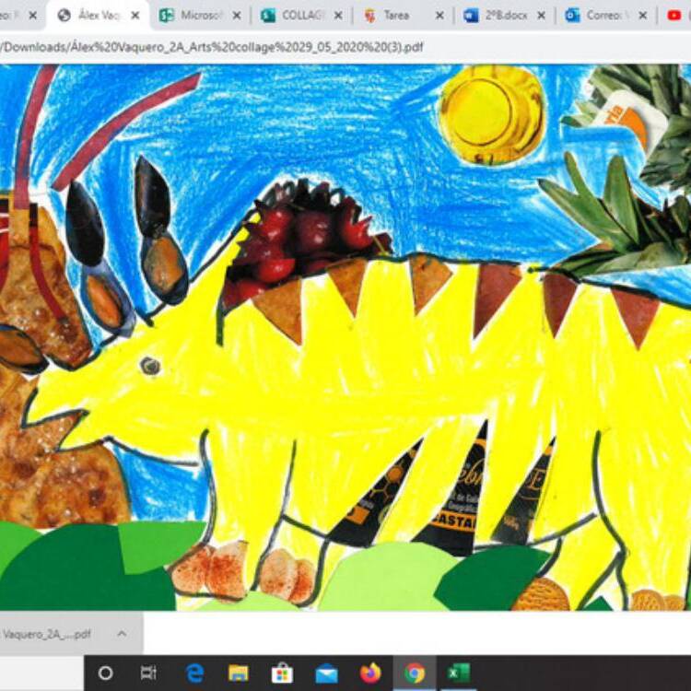Expand the downloaded PDF options chevron

[x=122, y=634]
